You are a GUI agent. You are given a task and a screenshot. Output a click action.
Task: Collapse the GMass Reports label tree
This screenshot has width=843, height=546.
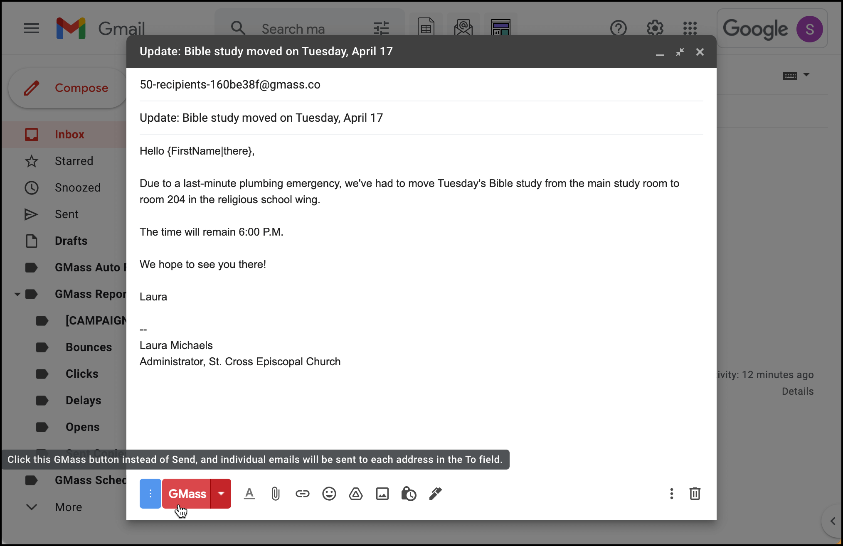coord(17,294)
